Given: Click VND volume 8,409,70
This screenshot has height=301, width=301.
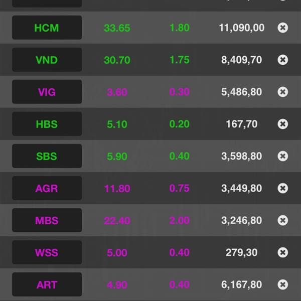Looking at the screenshot, I should (x=241, y=60).
